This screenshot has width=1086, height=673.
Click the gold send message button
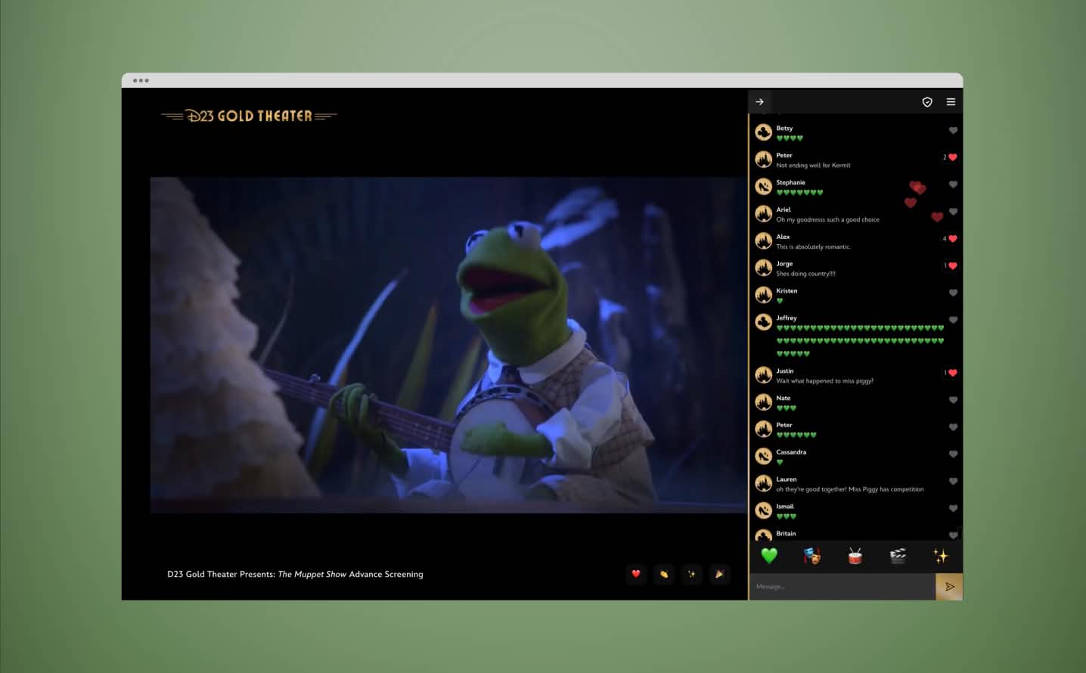click(949, 587)
